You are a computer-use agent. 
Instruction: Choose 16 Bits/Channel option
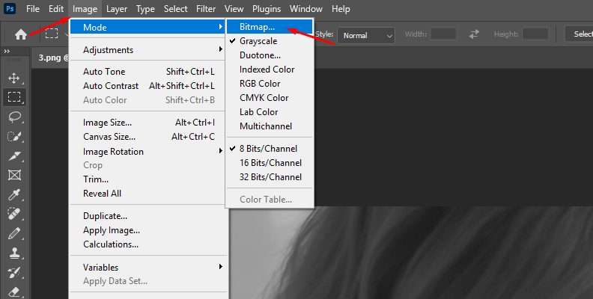point(270,163)
